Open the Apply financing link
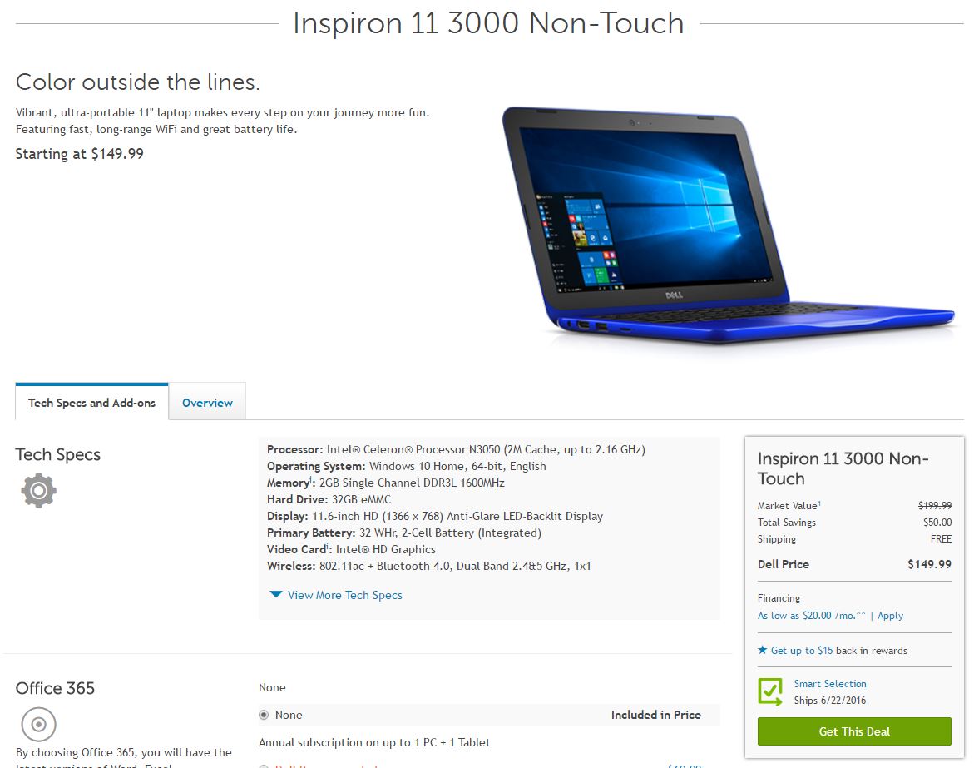 coord(890,616)
